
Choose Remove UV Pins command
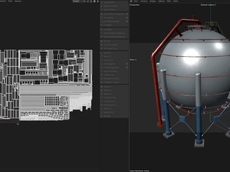tap(114, 6)
